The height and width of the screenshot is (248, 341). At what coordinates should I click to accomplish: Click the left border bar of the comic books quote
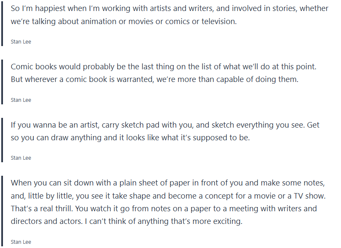pyautogui.click(x=2, y=82)
